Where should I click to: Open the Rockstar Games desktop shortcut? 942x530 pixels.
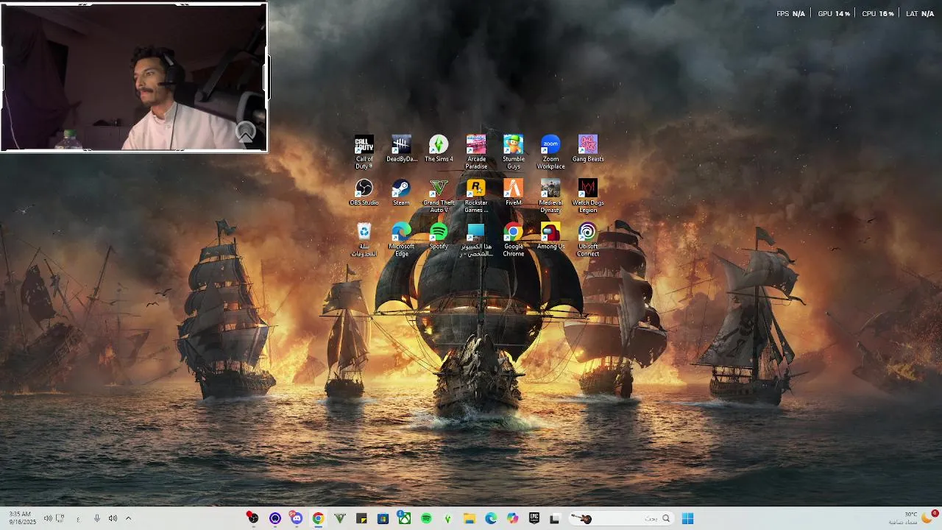click(476, 196)
